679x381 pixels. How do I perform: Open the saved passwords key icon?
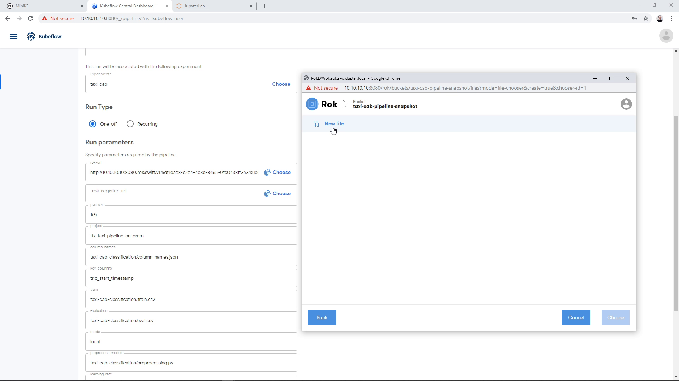(x=634, y=18)
